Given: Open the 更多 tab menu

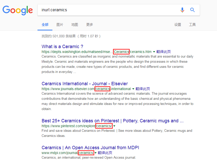Looking at the screenshot, I should tap(90, 25).
